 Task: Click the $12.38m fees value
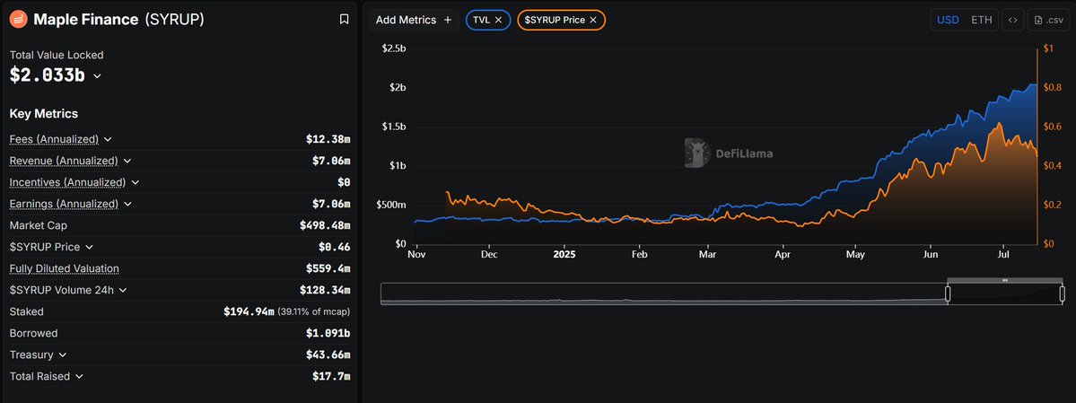point(328,139)
